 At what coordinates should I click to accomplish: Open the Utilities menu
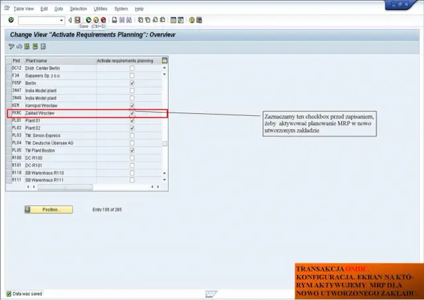pos(100,9)
